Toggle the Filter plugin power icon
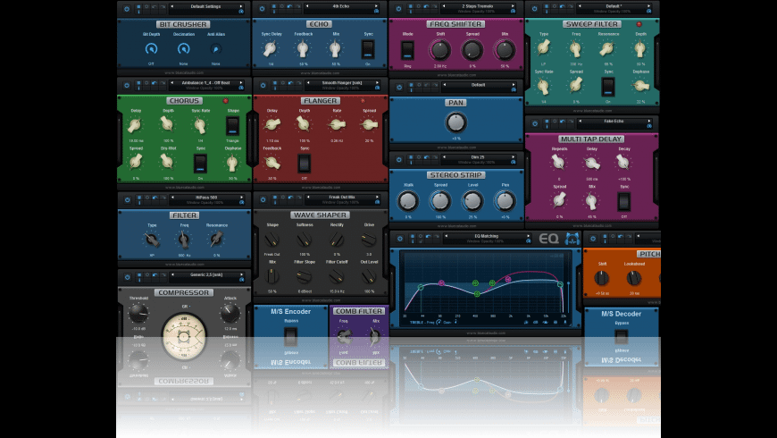Viewport: 777px width, 438px height. pos(128,200)
